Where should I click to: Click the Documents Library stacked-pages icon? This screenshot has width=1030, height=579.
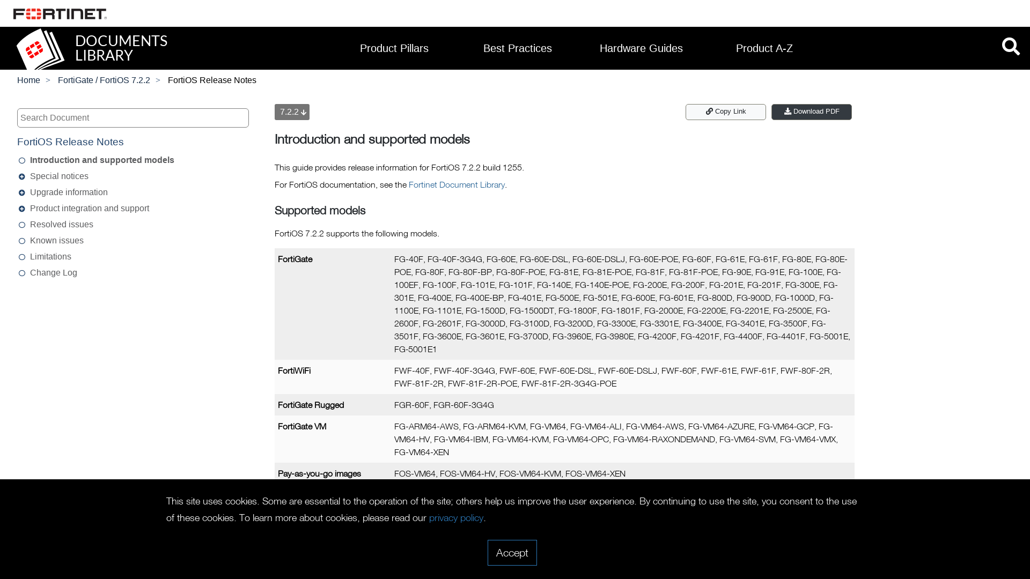(40, 48)
